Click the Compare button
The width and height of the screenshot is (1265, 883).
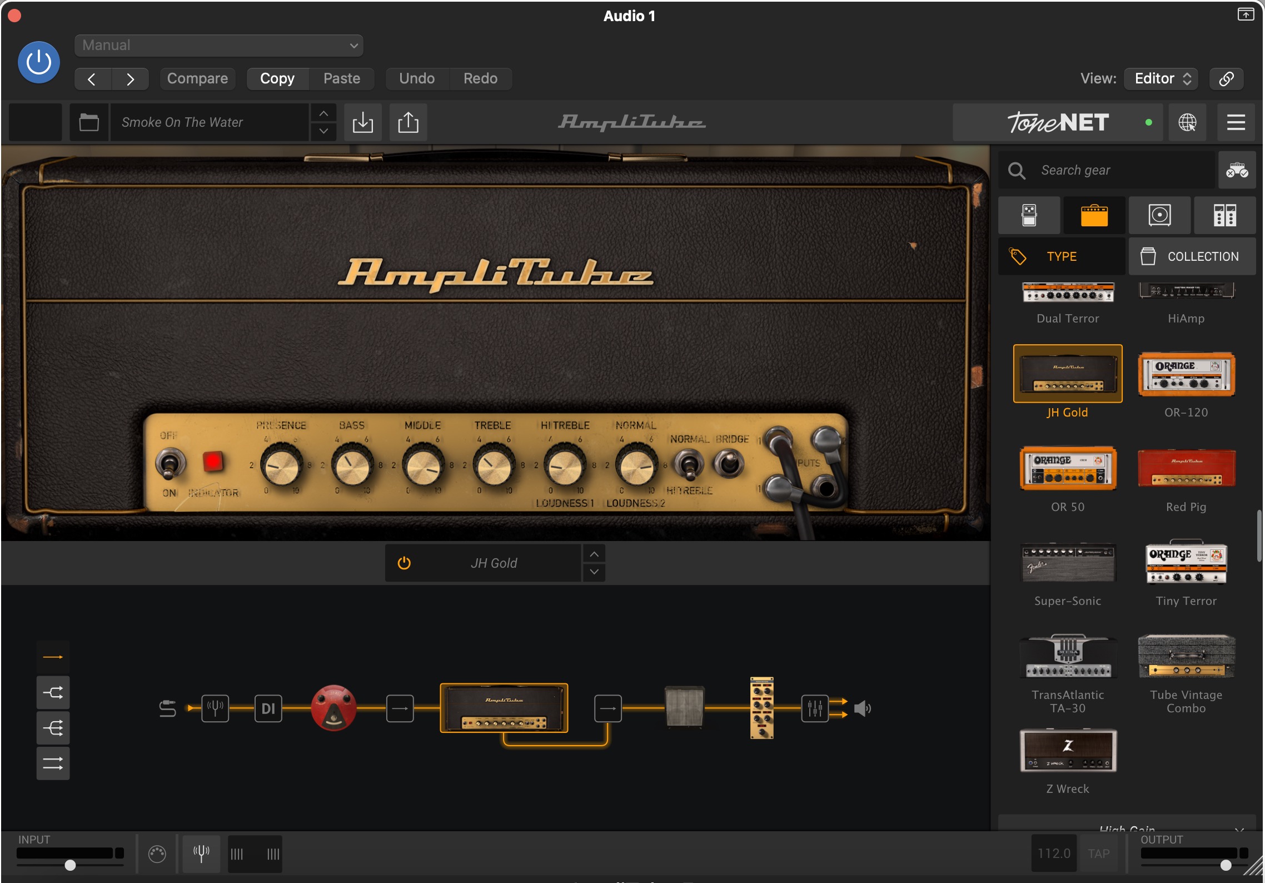point(197,78)
